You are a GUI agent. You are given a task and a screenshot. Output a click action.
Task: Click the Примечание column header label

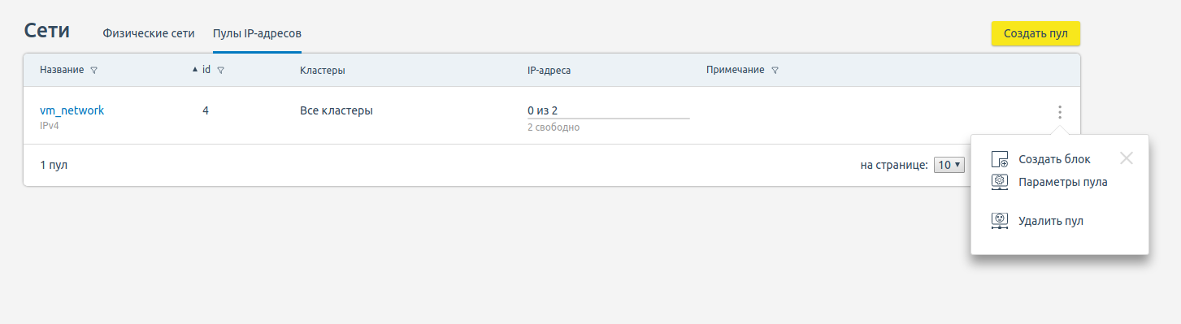point(736,70)
